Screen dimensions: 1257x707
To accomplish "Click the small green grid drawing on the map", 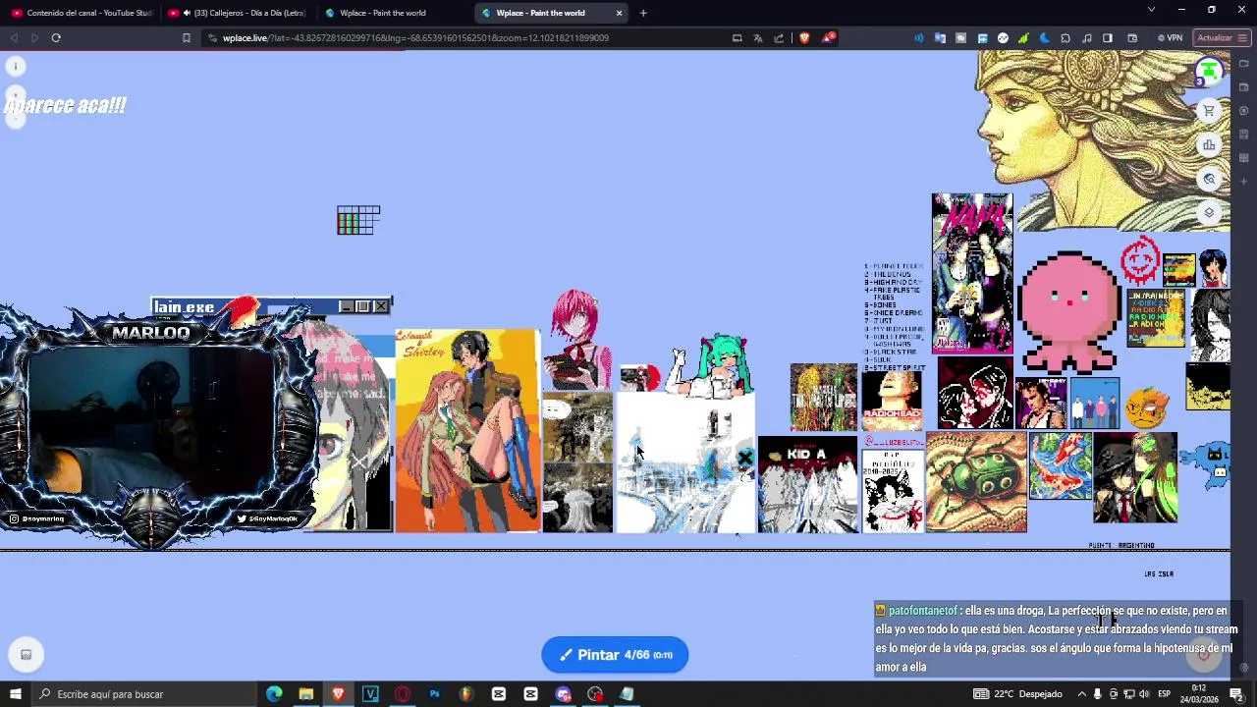I will 358,220.
